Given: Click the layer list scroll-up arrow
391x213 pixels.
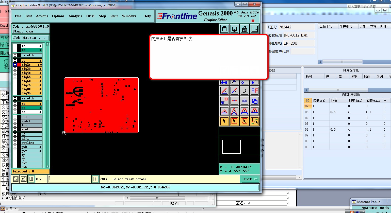Looking at the screenshot, I should point(48,44).
